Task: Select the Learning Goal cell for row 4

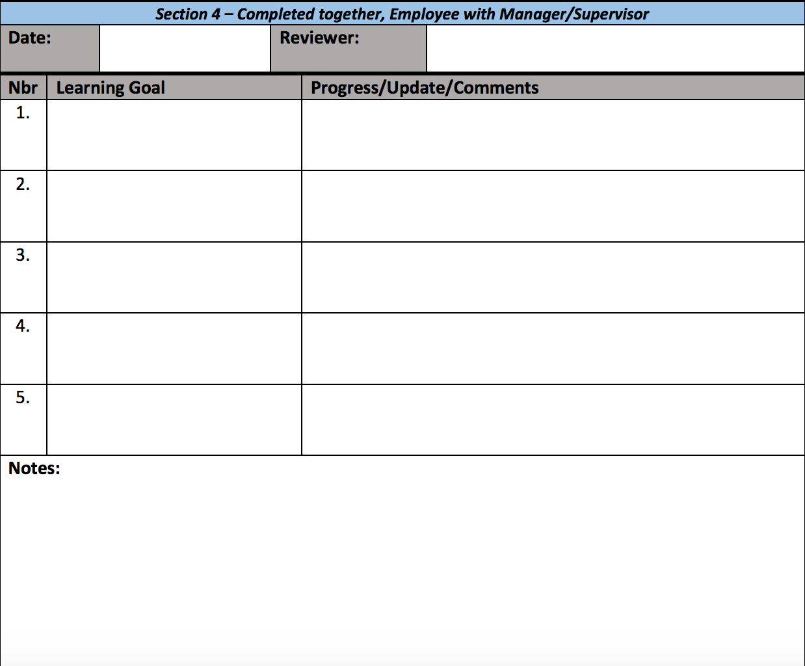Action: pyautogui.click(x=174, y=349)
